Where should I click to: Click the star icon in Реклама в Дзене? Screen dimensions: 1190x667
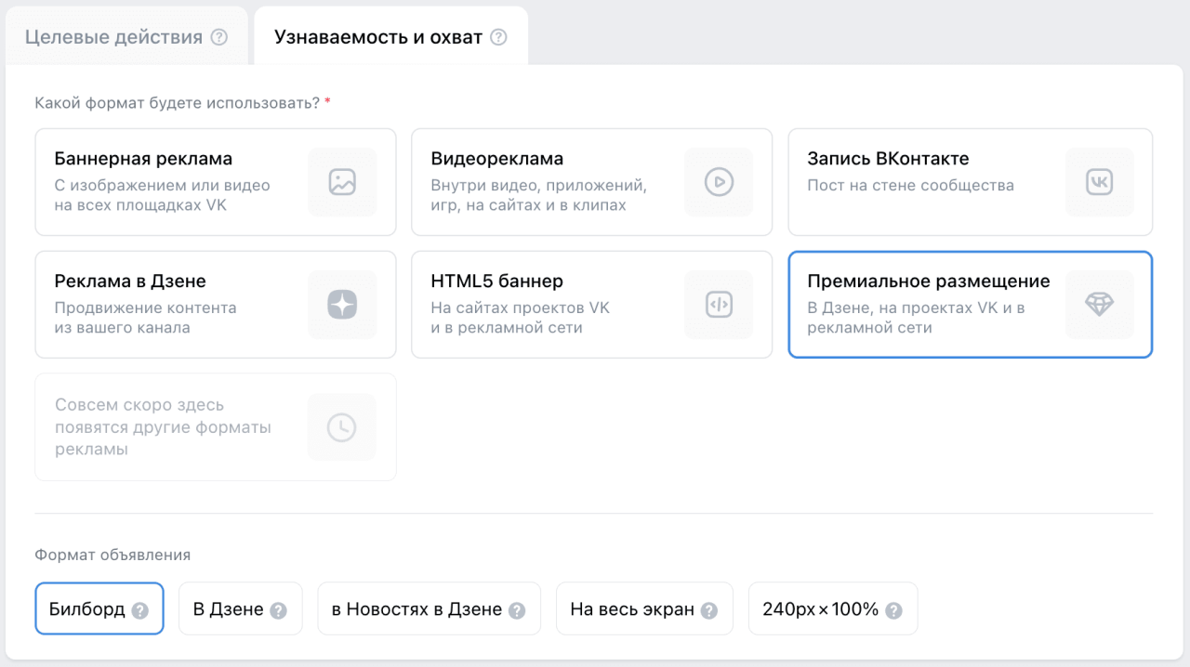pos(342,305)
